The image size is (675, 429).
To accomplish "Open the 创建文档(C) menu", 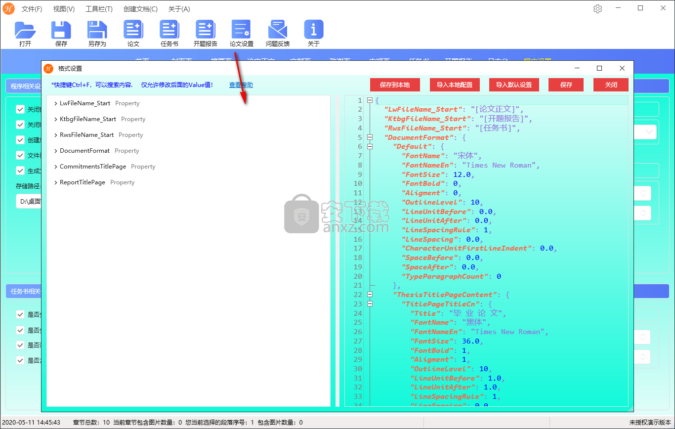I will (140, 9).
